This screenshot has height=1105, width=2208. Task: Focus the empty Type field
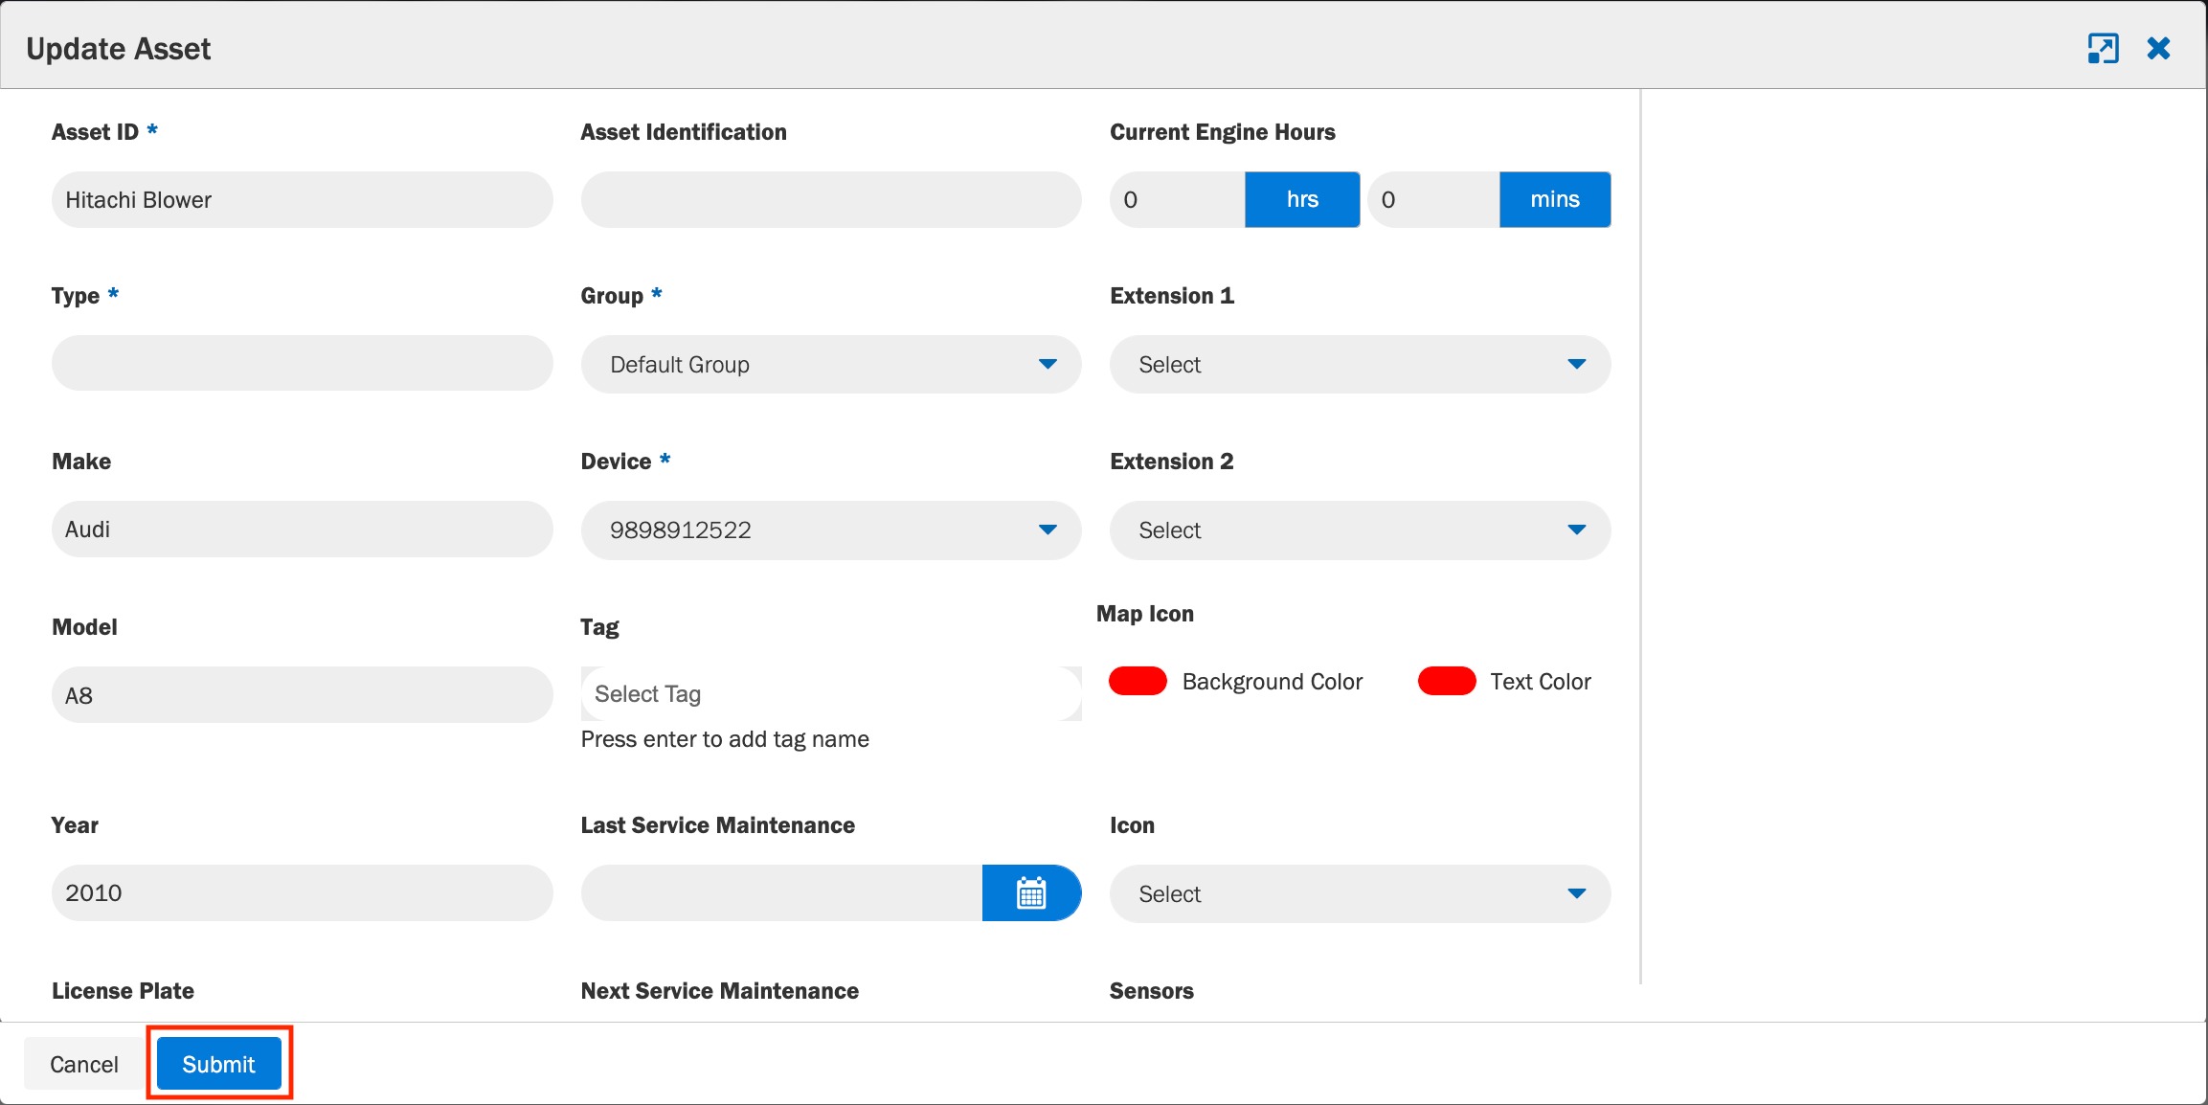302,363
